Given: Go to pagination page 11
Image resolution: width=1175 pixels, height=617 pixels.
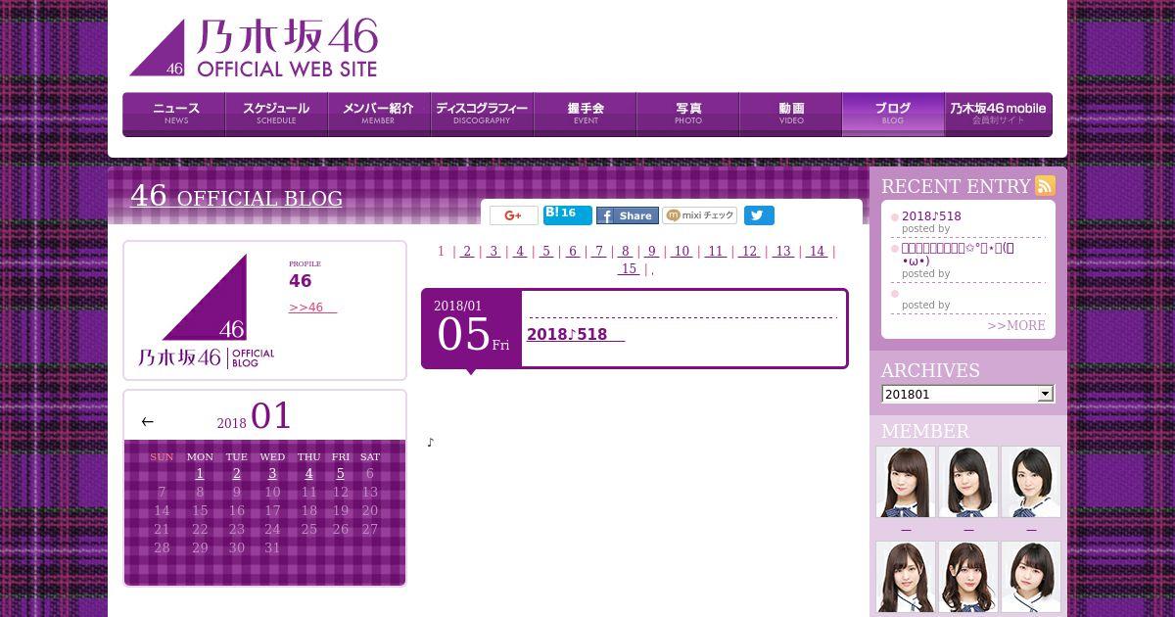Looking at the screenshot, I should coord(716,251).
